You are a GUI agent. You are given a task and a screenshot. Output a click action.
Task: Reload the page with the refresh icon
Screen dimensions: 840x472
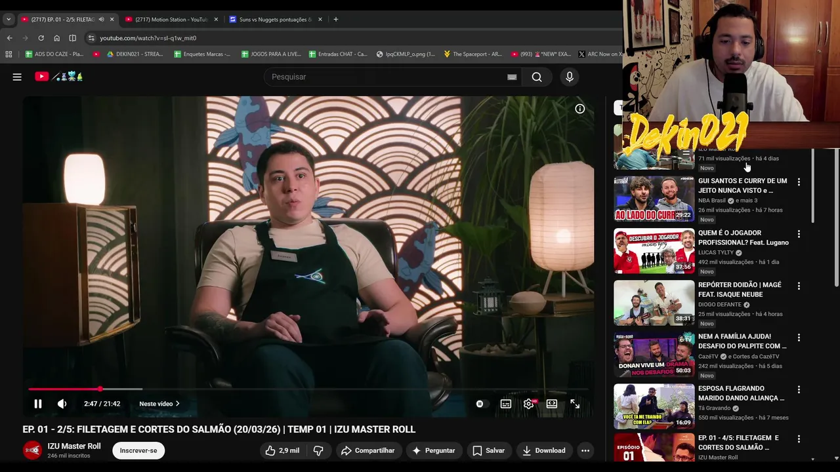pos(41,38)
